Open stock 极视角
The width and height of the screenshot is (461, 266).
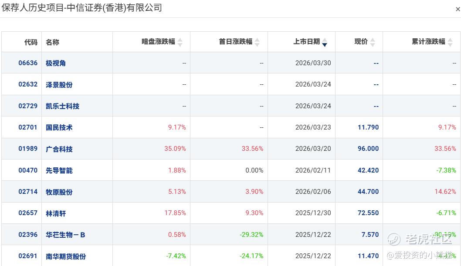click(56, 63)
